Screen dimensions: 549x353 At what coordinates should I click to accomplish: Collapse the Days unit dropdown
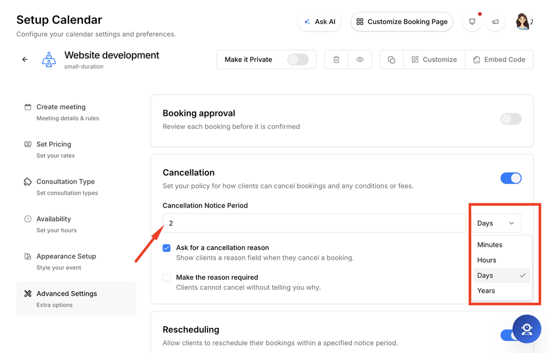click(496, 223)
